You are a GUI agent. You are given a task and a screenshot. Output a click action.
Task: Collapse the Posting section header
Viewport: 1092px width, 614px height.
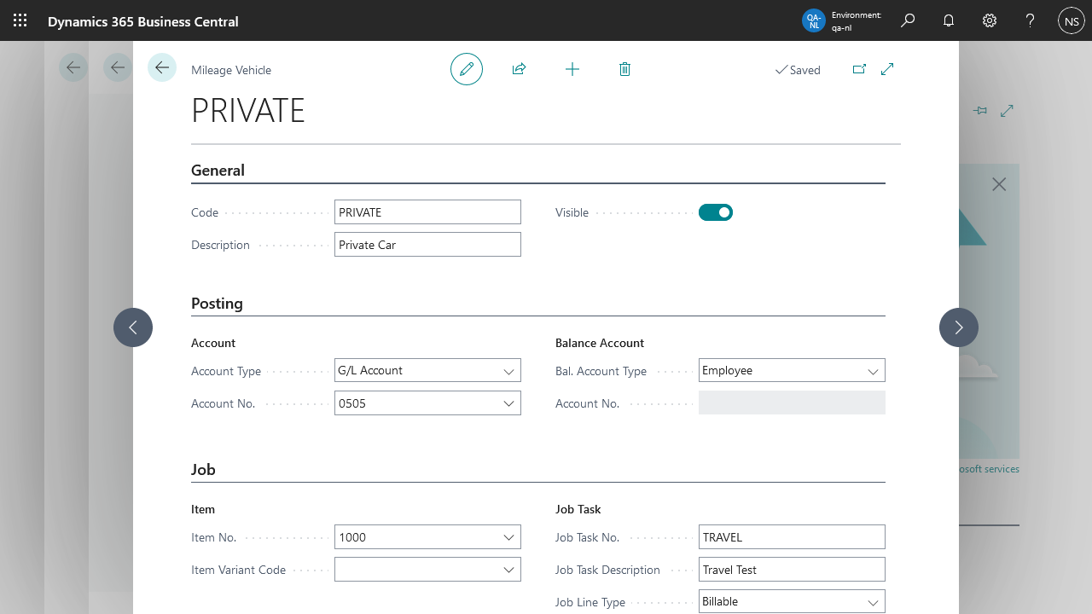[217, 304]
